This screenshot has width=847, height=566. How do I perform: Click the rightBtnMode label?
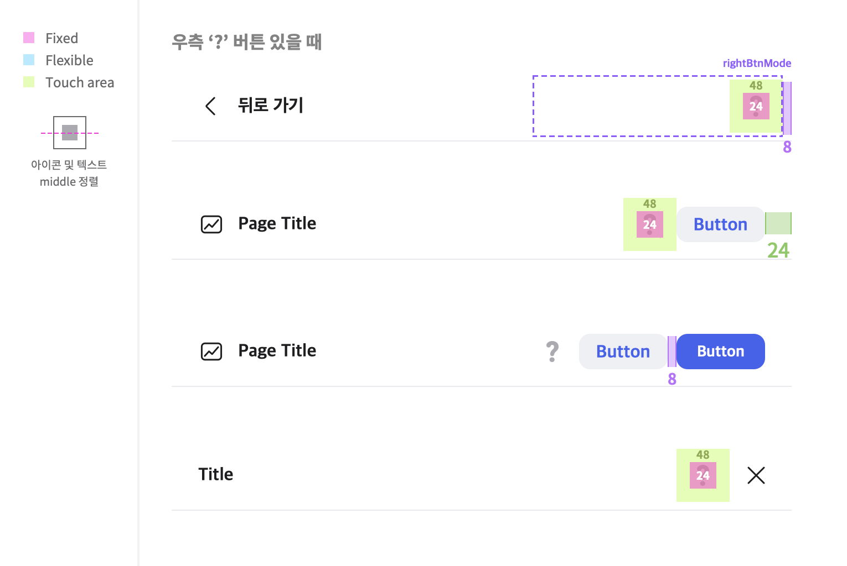(x=757, y=63)
